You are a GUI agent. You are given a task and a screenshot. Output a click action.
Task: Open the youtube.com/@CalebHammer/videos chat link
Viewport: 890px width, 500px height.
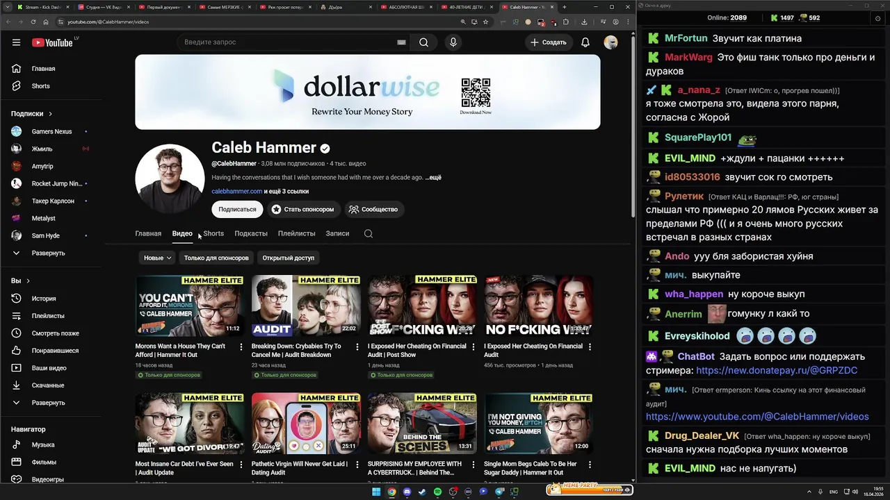[x=757, y=417]
